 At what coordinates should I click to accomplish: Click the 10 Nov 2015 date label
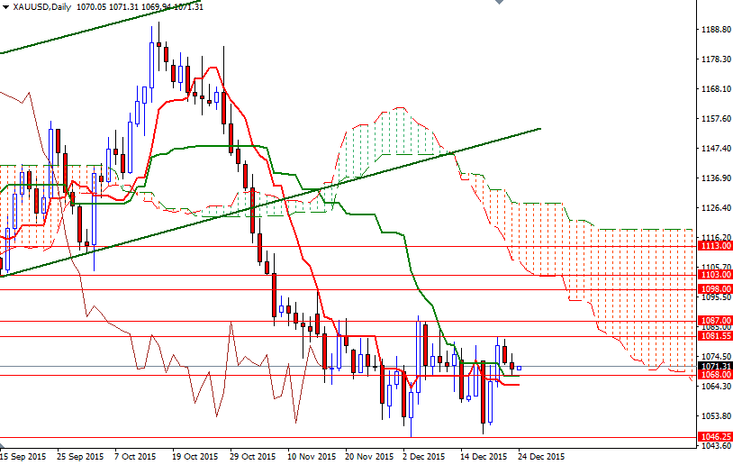310,457
